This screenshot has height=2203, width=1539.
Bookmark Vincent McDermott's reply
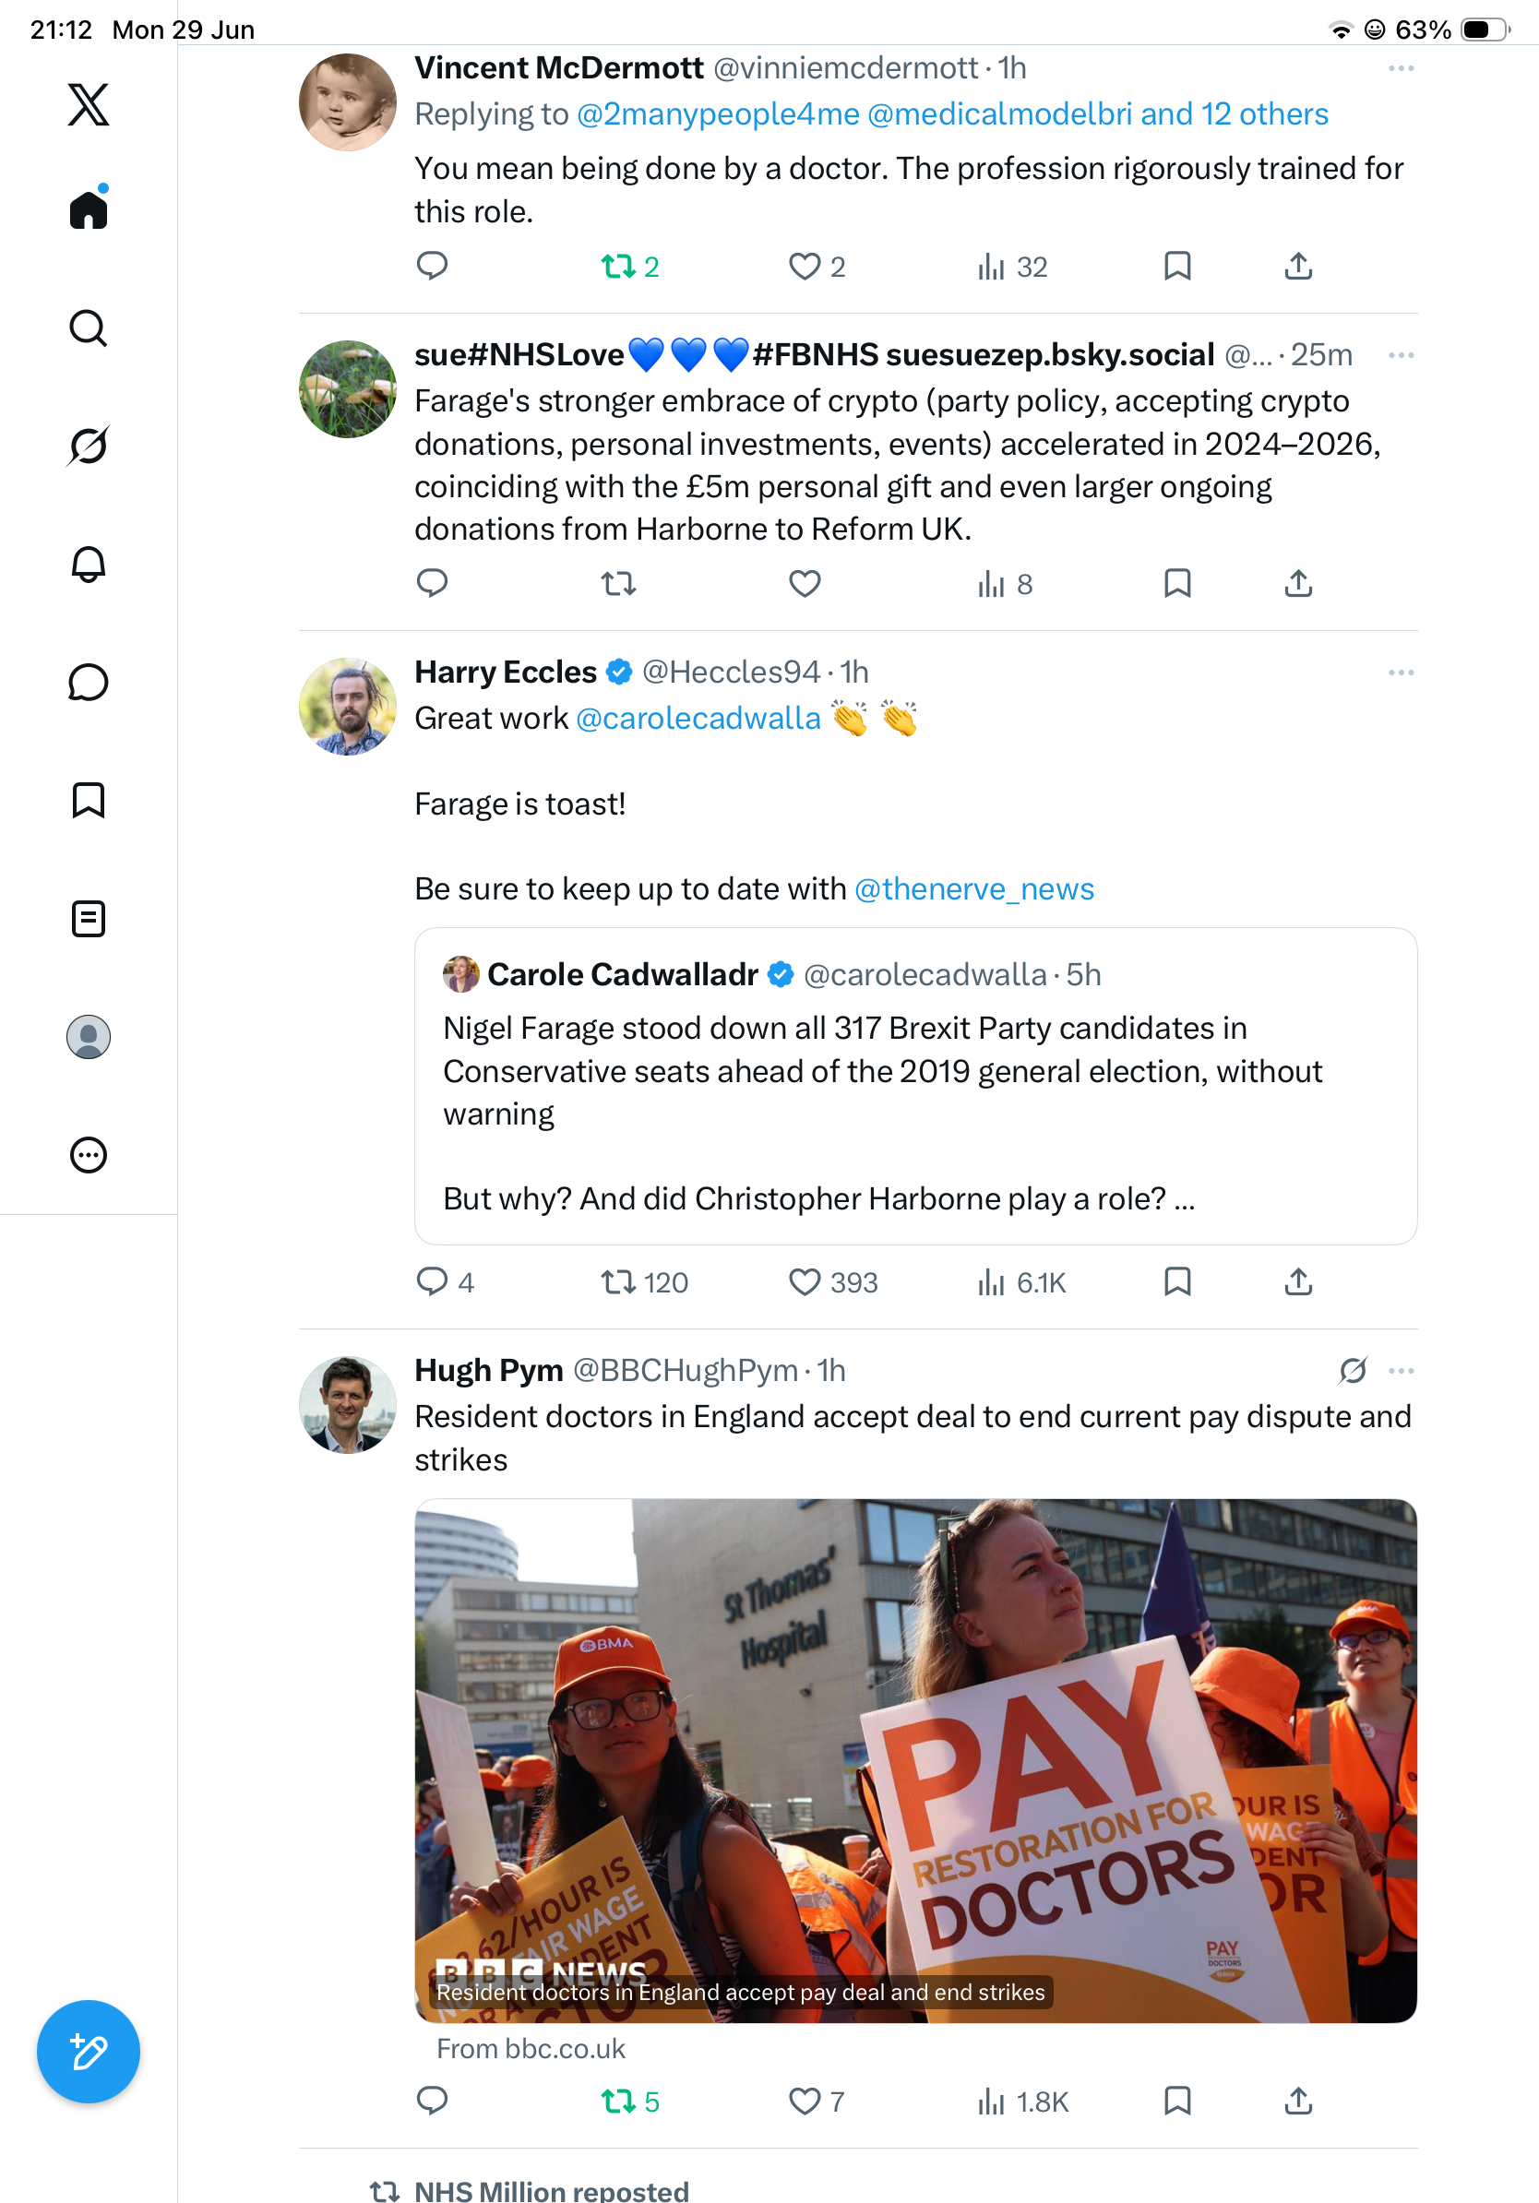point(1177,266)
